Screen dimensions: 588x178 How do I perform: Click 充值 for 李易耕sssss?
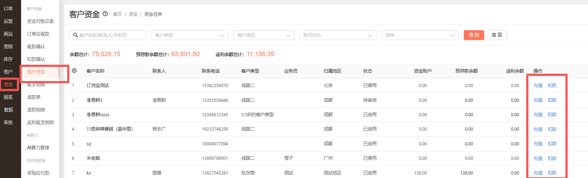[x=538, y=115]
